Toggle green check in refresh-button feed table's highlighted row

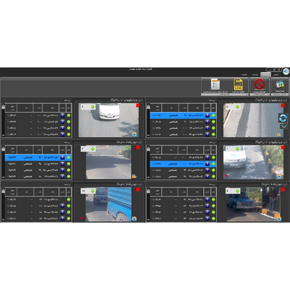pos(214,115)
